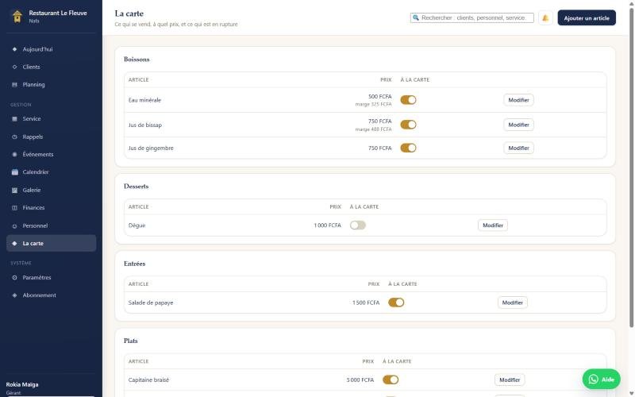Click the notification bell icon
The height and width of the screenshot is (397, 635).
[545, 17]
